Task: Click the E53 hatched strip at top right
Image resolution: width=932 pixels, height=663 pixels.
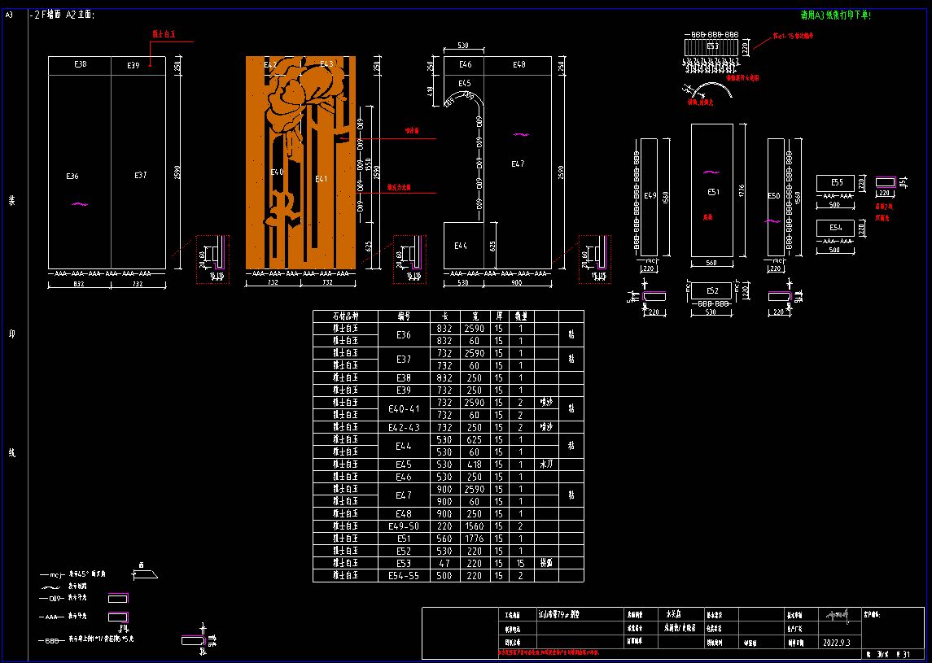Action: tap(711, 46)
